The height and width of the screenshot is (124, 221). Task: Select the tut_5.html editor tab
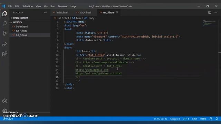(x=108, y=12)
